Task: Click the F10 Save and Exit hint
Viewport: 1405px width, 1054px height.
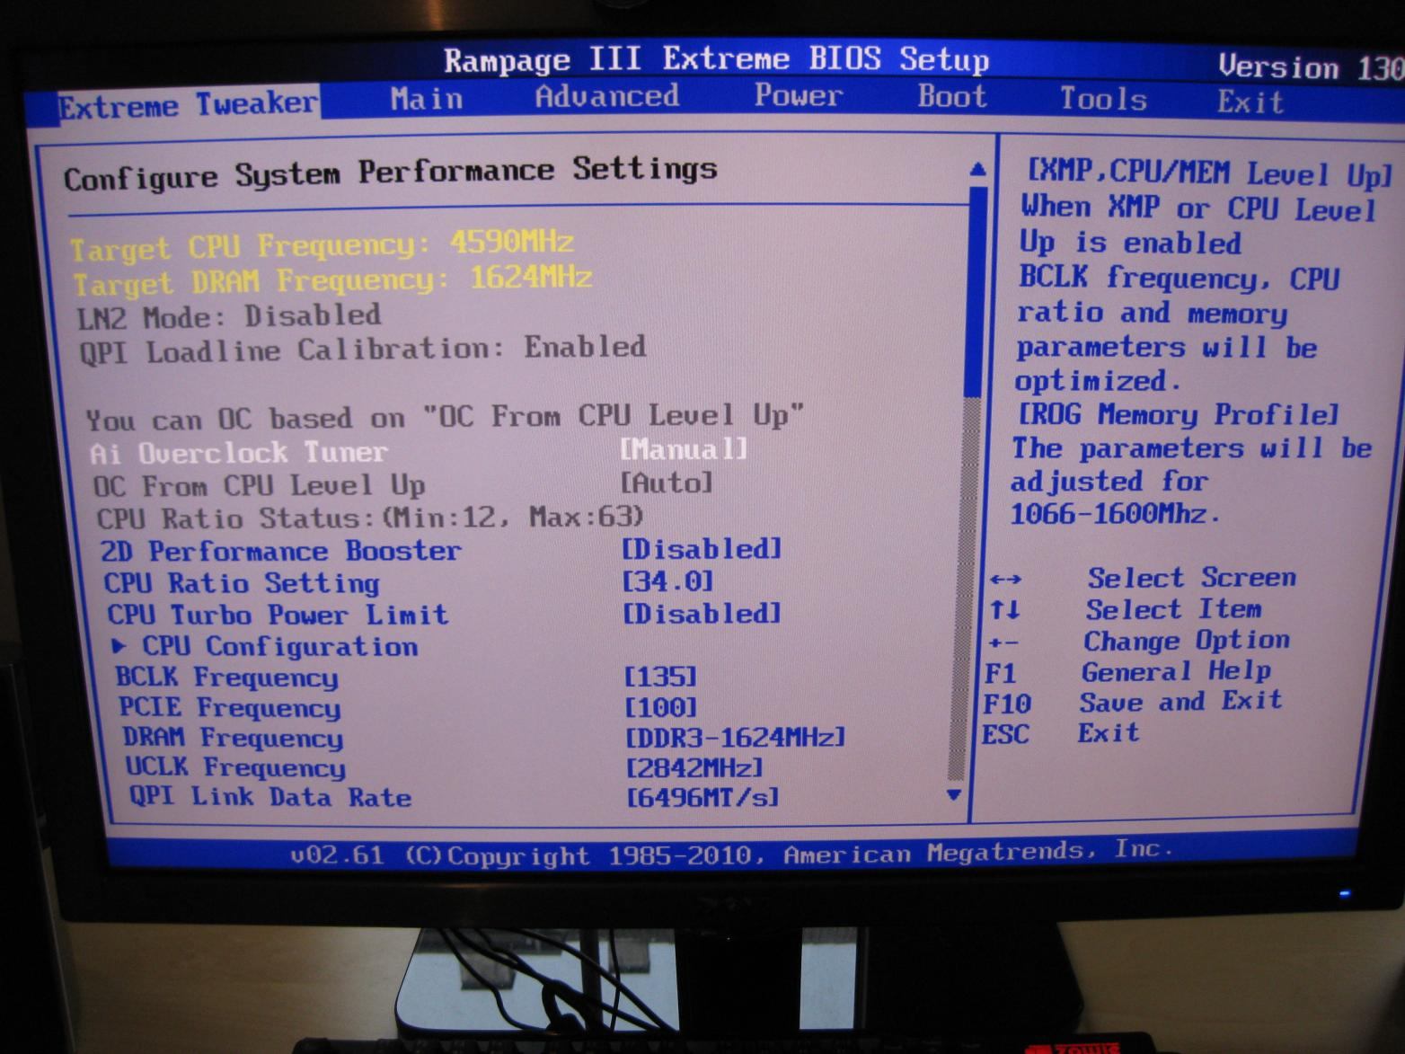Action: 1132,702
